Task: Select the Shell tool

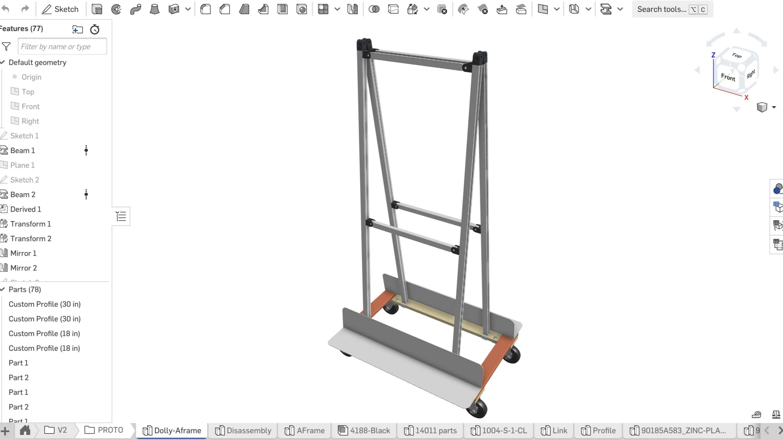Action: coord(283,9)
